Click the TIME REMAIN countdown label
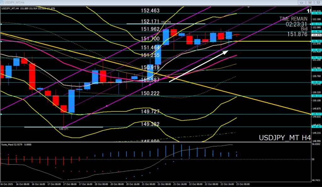 pyautogui.click(x=294, y=19)
